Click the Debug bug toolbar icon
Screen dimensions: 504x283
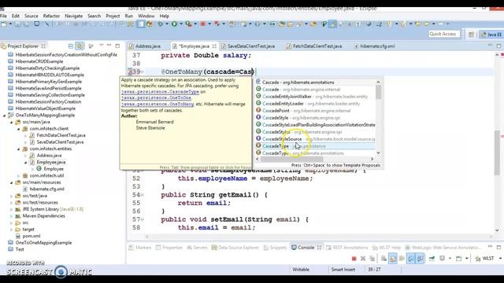pos(160,24)
